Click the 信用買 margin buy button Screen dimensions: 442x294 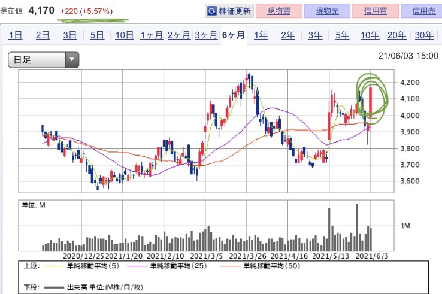pos(376,11)
